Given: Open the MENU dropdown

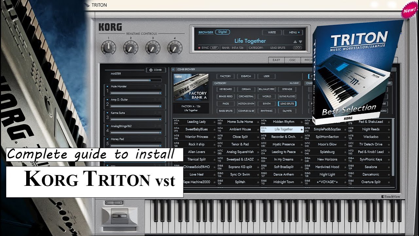Looking at the screenshot, I should tap(293, 32).
